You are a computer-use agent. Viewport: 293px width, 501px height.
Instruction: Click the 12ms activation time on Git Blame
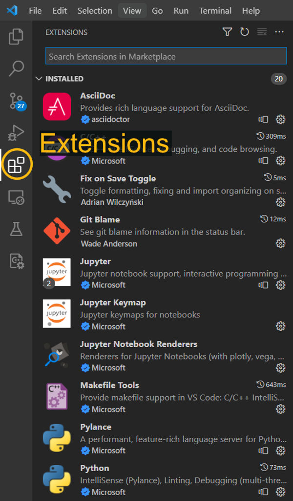pyautogui.click(x=273, y=219)
